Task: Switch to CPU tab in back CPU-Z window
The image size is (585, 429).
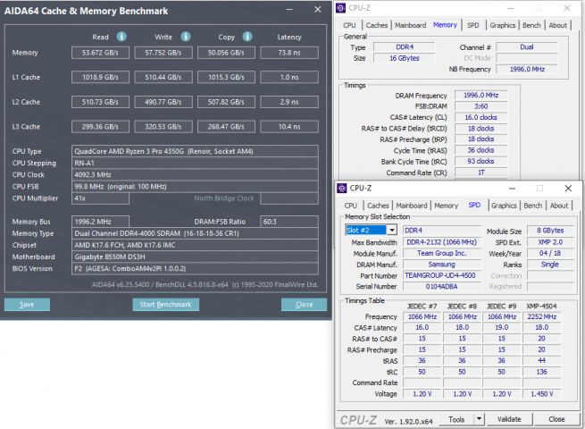Action: (349, 25)
